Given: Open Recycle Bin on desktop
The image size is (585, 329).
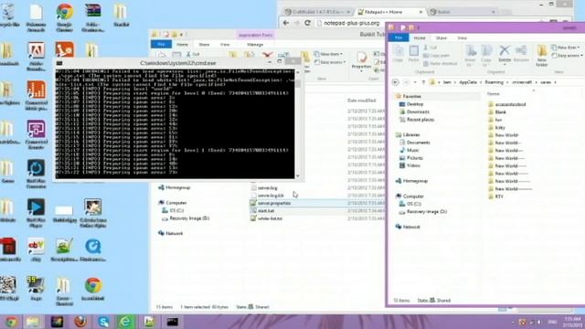Looking at the screenshot, I should [x=8, y=15].
